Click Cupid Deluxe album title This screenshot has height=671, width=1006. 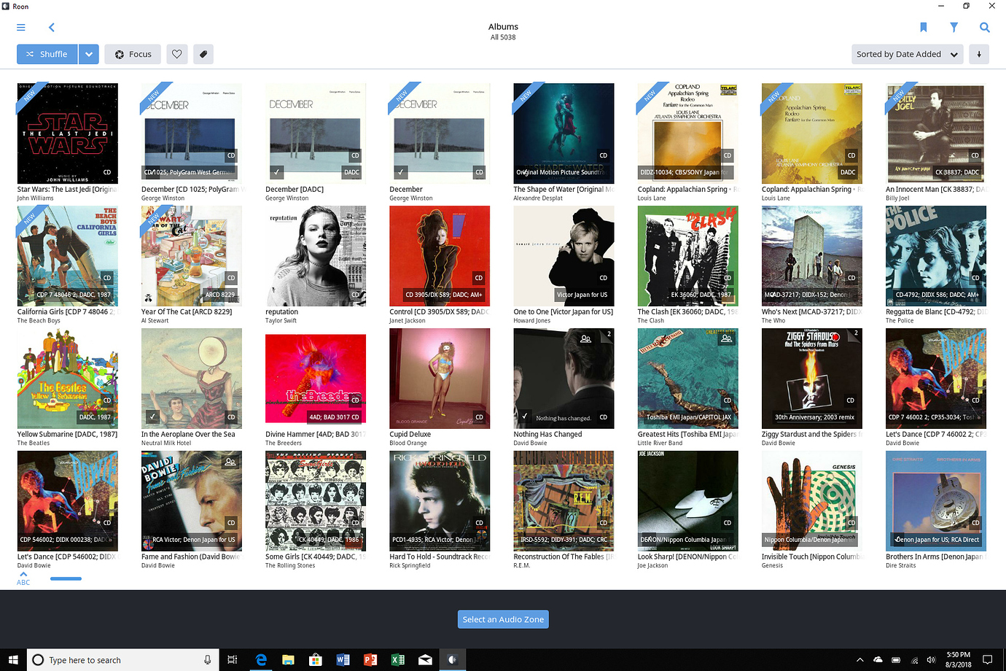(x=410, y=434)
